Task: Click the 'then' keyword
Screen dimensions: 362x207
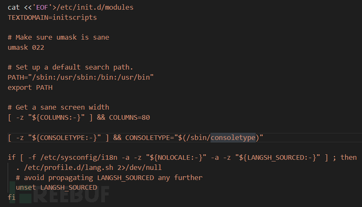Action: click(348, 158)
